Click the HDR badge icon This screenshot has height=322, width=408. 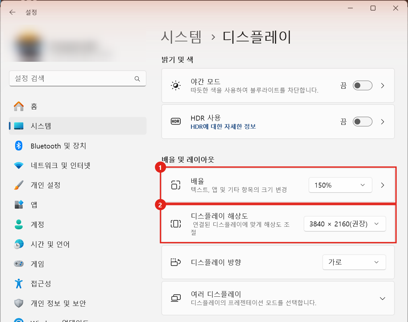(x=176, y=121)
